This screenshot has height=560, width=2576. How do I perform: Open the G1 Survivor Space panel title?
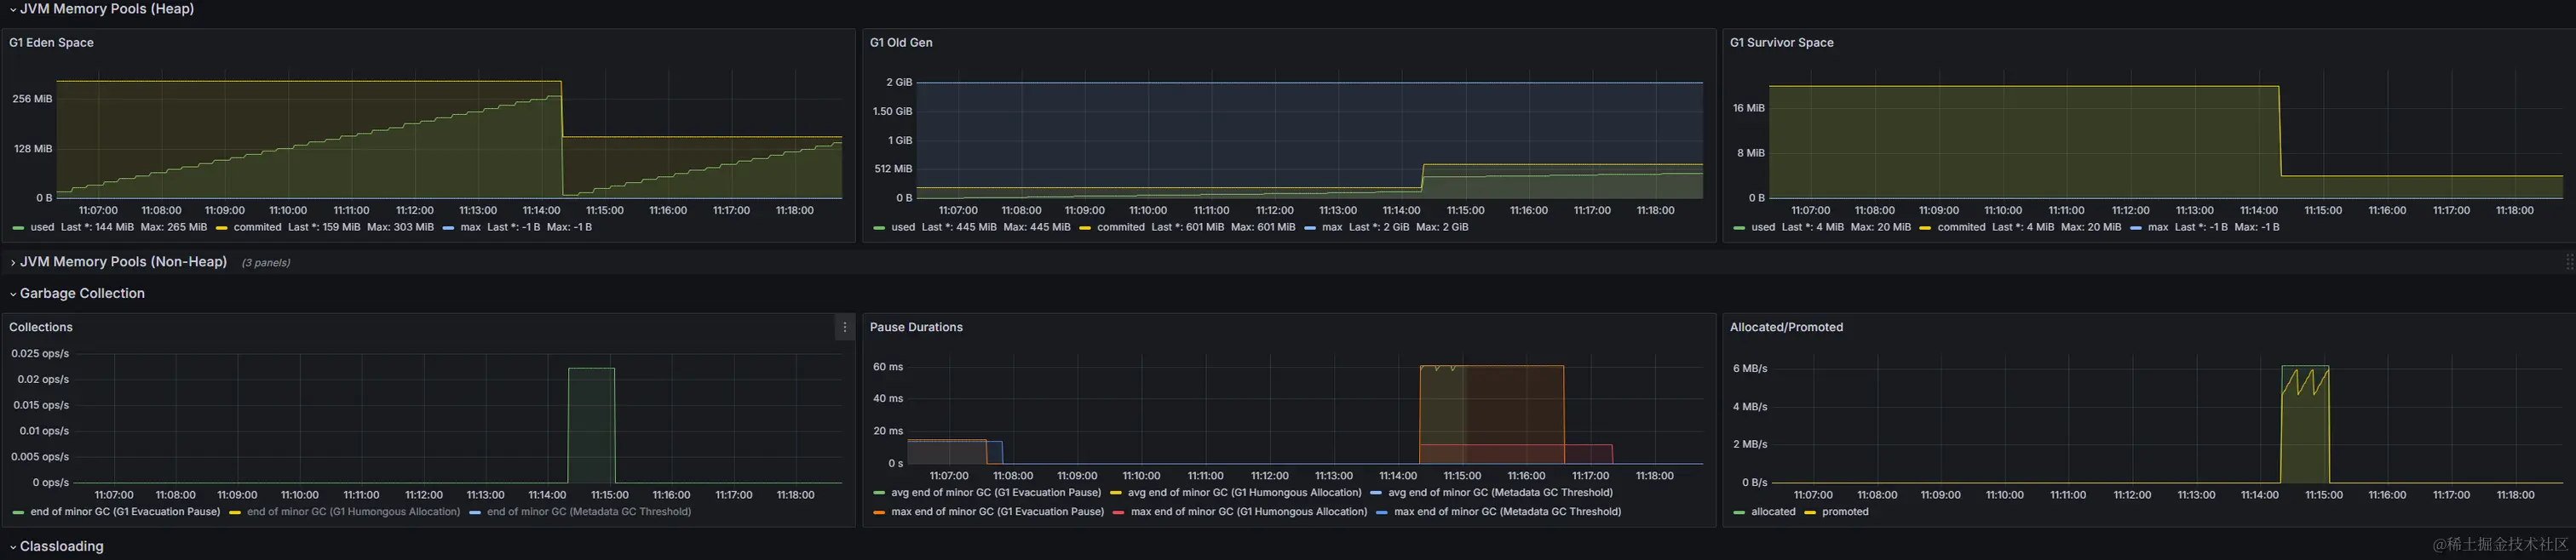pyautogui.click(x=1781, y=43)
